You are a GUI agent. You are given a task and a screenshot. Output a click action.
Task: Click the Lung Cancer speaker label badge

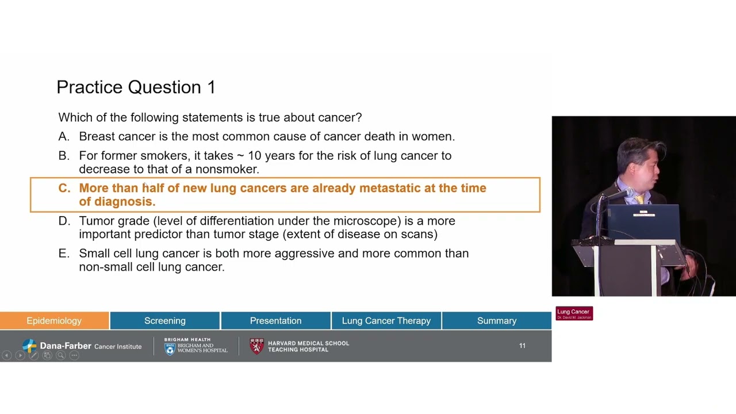pos(574,313)
